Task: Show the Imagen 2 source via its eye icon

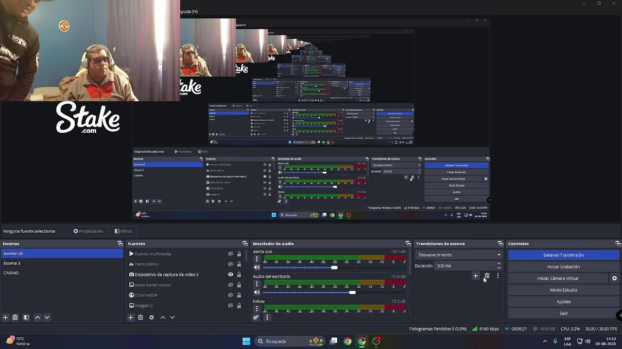Action: pos(231,305)
